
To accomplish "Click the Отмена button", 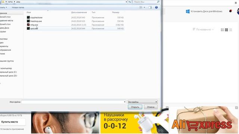I will click(x=150, y=107).
